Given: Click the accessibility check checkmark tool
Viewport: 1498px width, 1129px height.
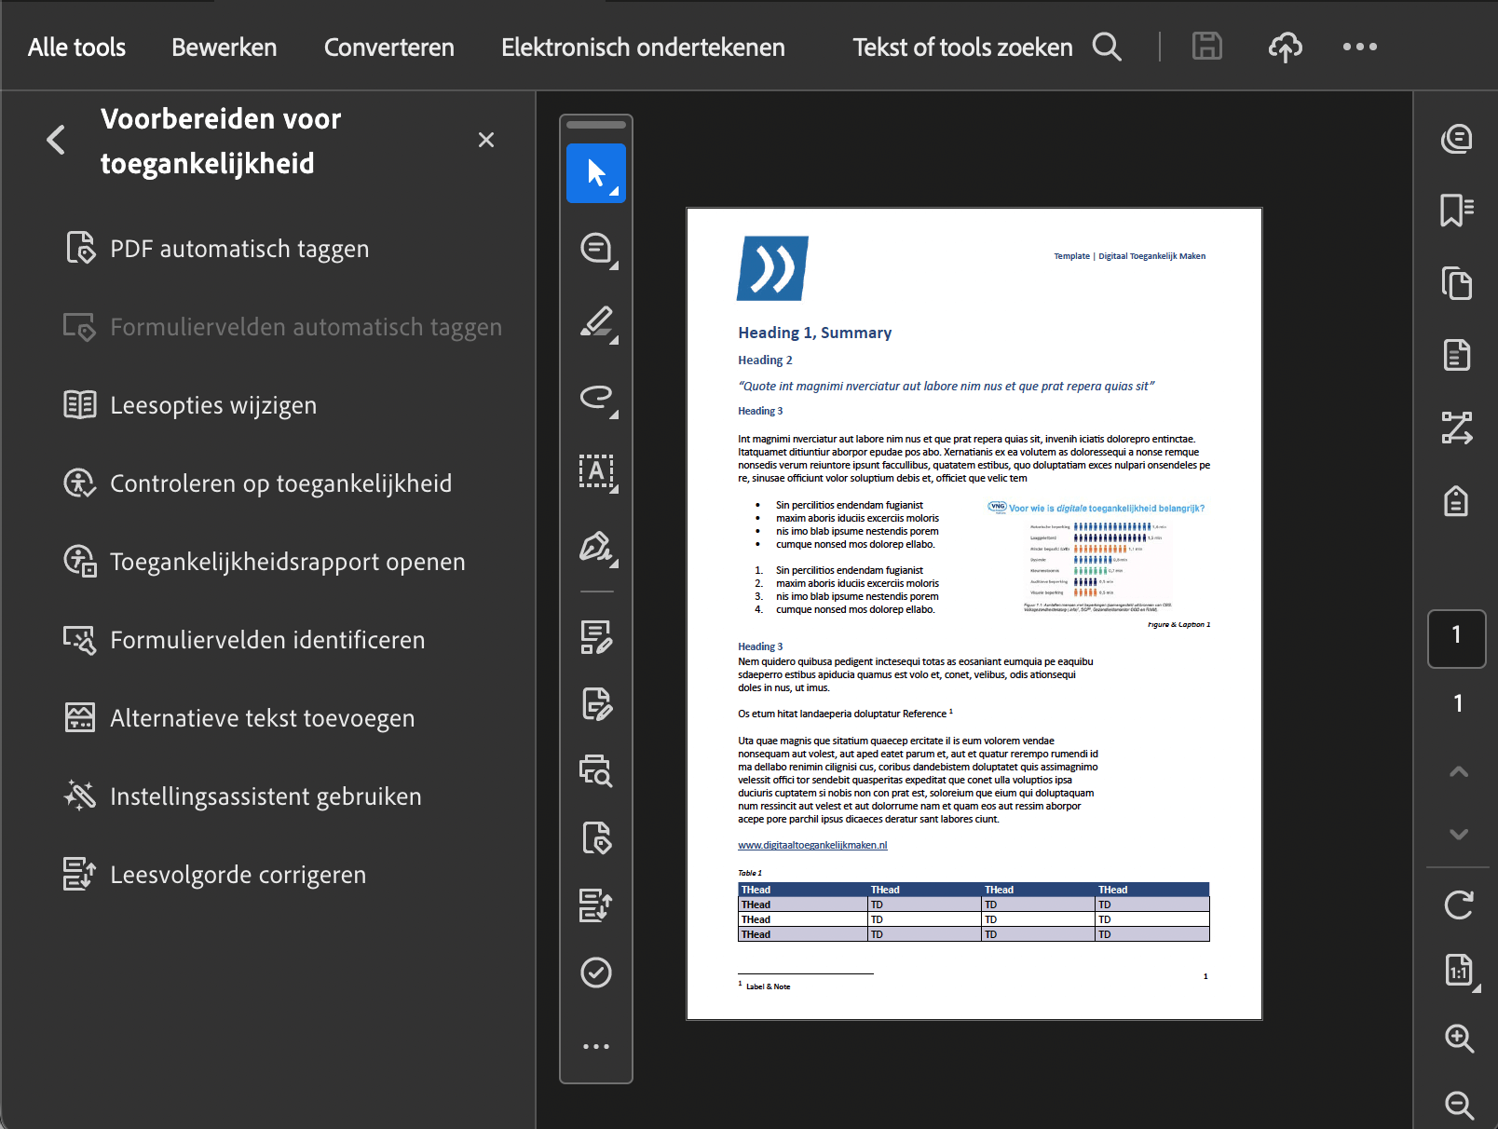Looking at the screenshot, I should pyautogui.click(x=595, y=973).
